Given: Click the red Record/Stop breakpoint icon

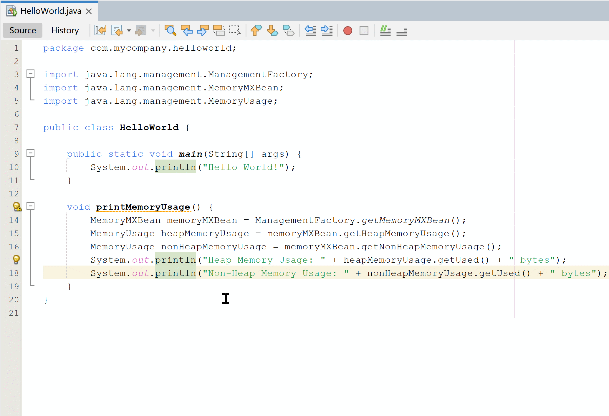Looking at the screenshot, I should pyautogui.click(x=348, y=31).
